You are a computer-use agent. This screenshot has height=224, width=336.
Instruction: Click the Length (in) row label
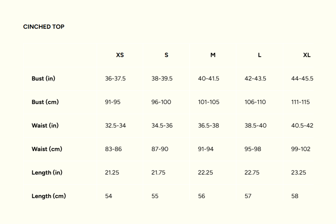(x=47, y=173)
